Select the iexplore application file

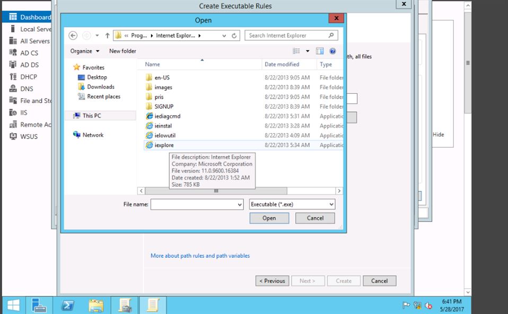(164, 145)
